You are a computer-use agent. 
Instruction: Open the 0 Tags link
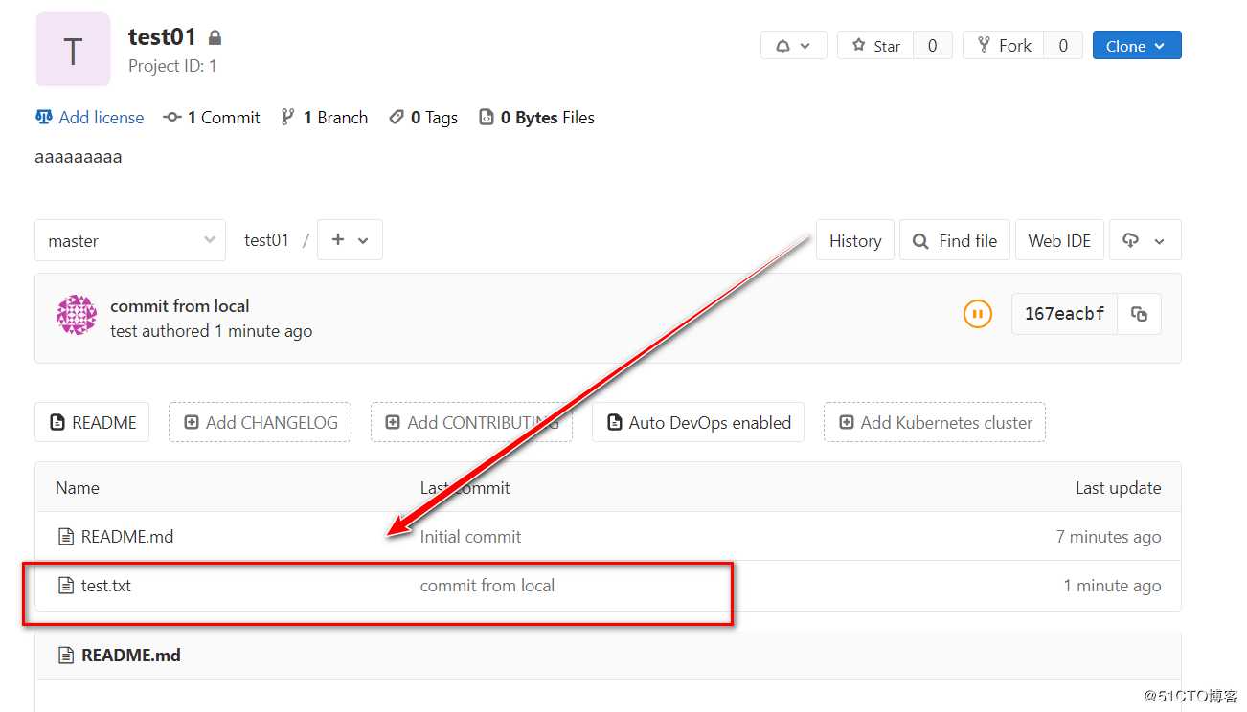[x=423, y=118]
